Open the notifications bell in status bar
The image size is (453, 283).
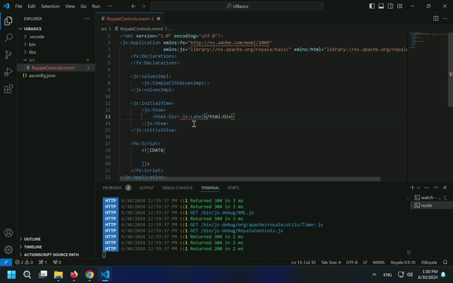coord(445,262)
